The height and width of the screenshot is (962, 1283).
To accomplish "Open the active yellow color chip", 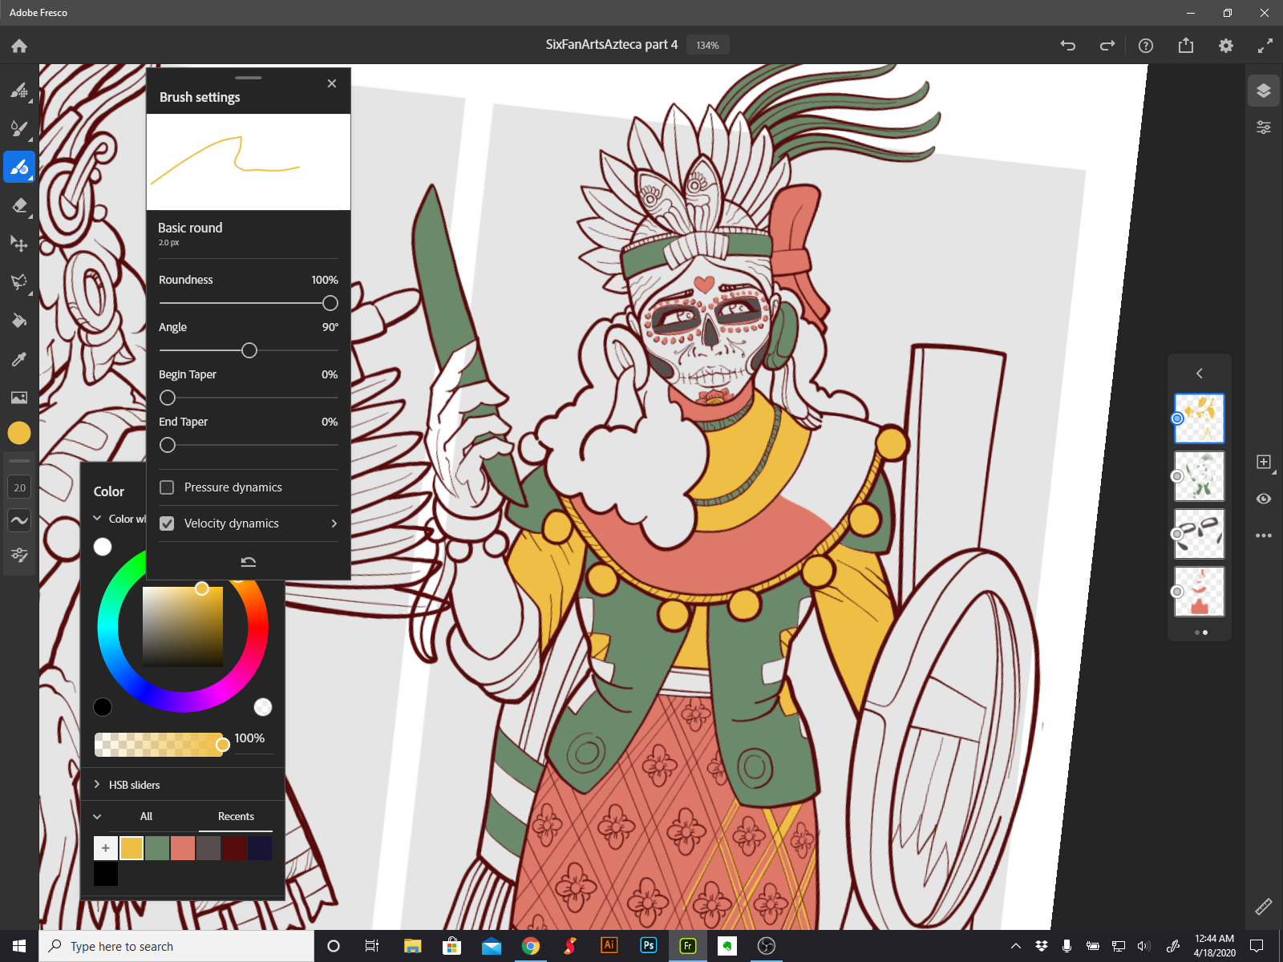I will [19, 433].
